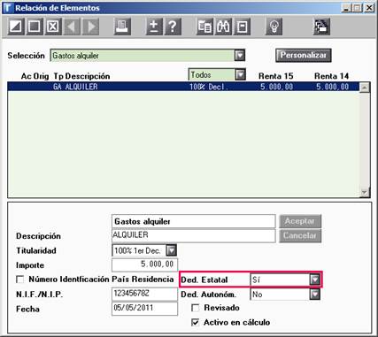Click the notebook icon next to binoculars
This screenshot has height=337, width=378.
(x=243, y=27)
